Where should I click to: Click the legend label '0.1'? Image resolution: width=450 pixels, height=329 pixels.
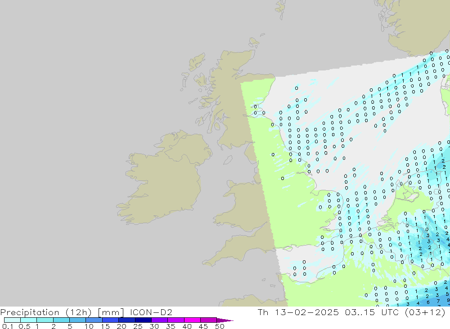tap(8, 326)
